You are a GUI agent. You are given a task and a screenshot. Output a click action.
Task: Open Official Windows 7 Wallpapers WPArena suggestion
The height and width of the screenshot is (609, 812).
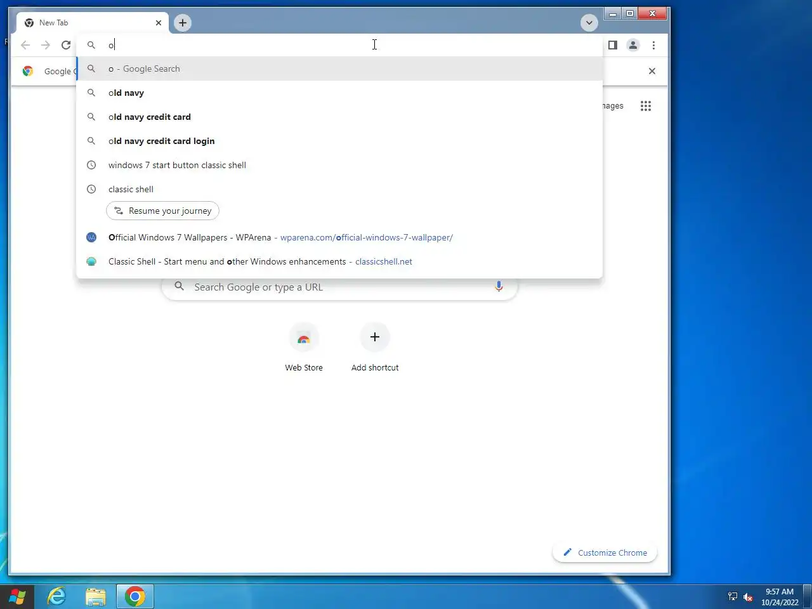point(339,237)
